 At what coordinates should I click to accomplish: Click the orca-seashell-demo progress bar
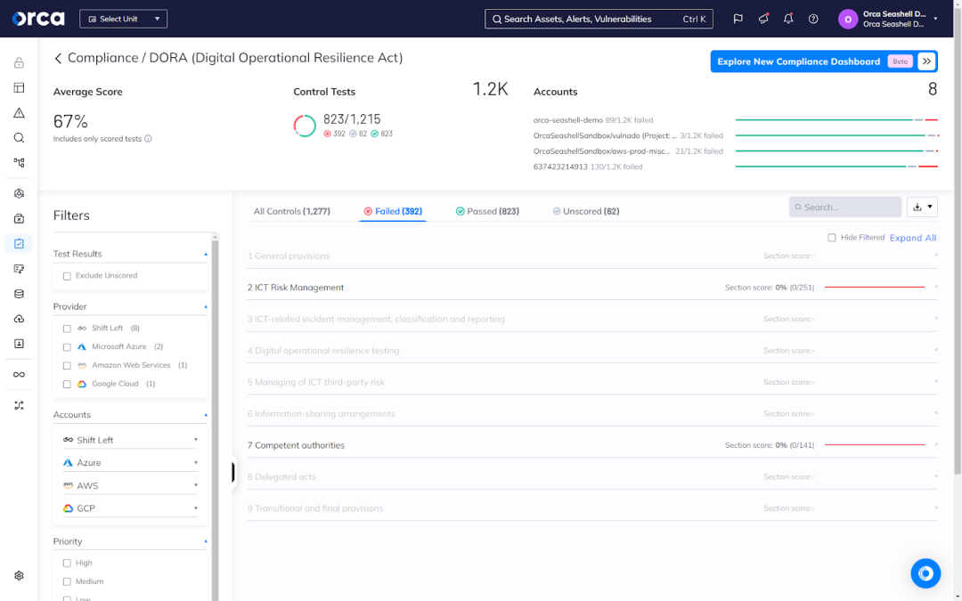[x=836, y=119]
